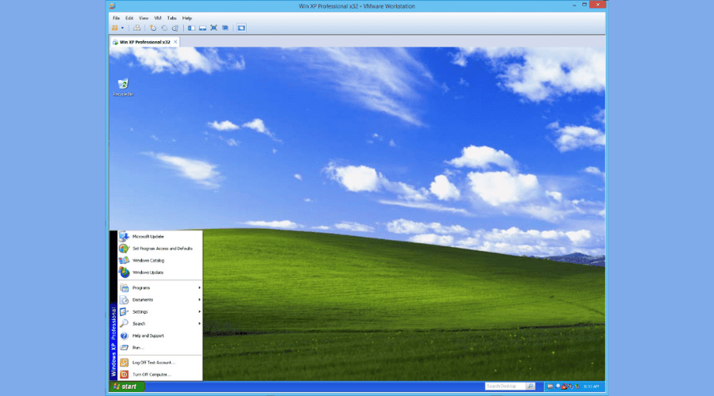Open the File menu

pyautogui.click(x=116, y=18)
